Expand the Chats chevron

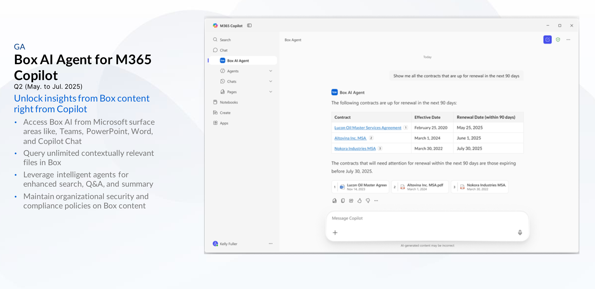pyautogui.click(x=271, y=81)
